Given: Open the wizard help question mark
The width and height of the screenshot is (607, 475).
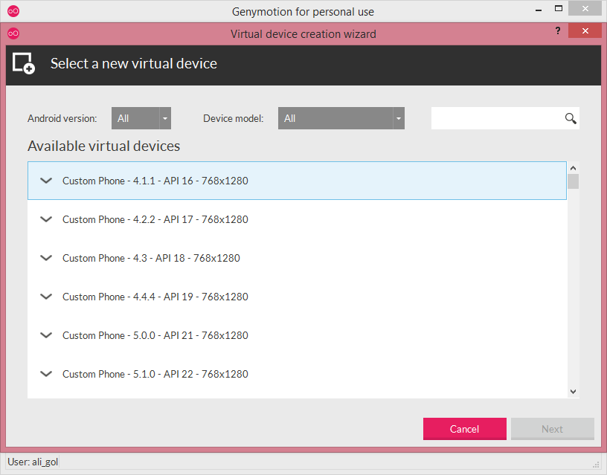Looking at the screenshot, I should pos(557,30).
